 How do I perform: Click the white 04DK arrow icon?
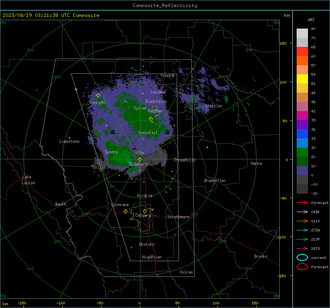point(302,212)
